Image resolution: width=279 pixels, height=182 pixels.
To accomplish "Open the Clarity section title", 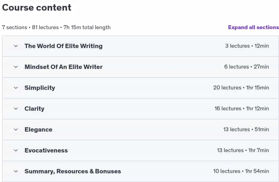I will 34,108.
